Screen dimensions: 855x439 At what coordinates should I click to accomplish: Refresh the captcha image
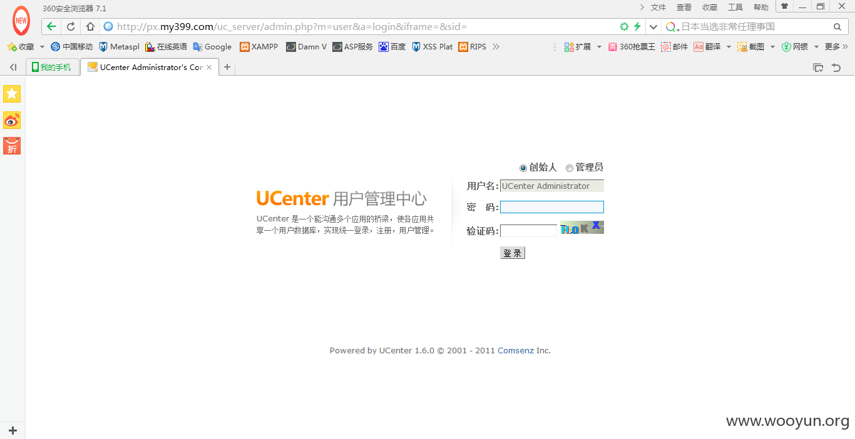(x=582, y=228)
